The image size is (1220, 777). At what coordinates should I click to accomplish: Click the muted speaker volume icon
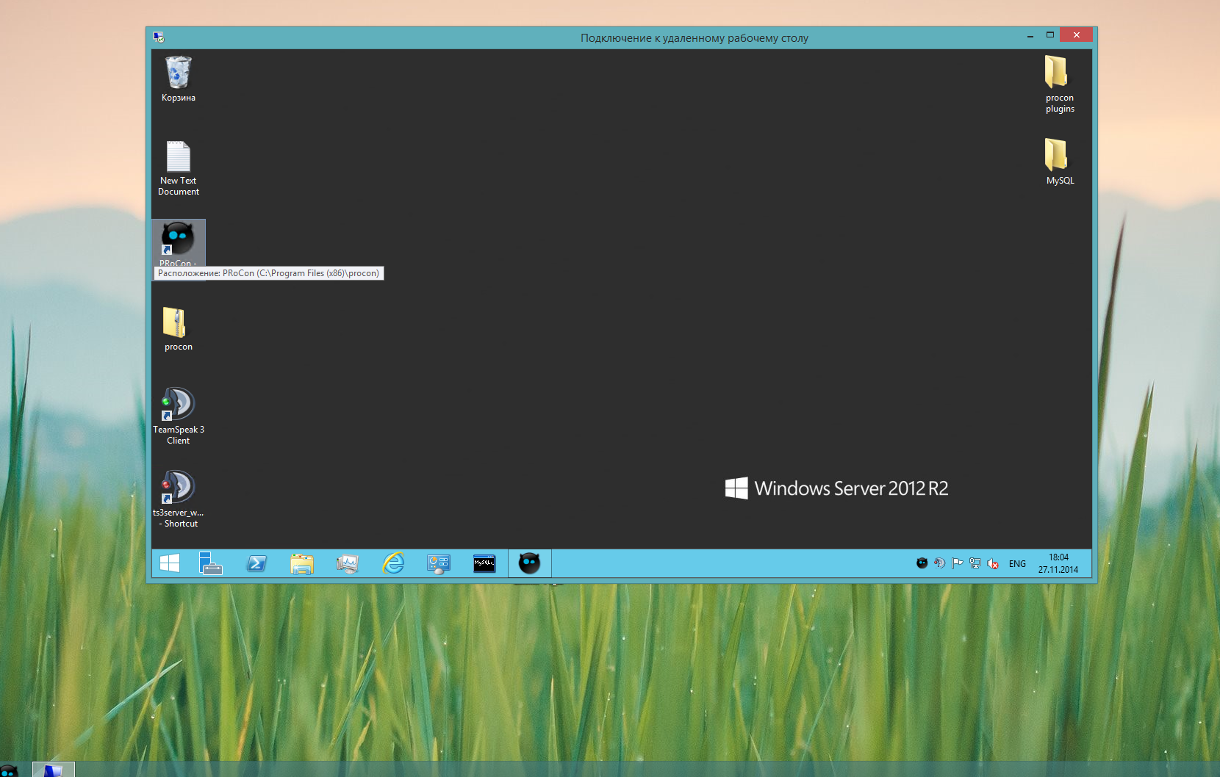pyautogui.click(x=993, y=563)
